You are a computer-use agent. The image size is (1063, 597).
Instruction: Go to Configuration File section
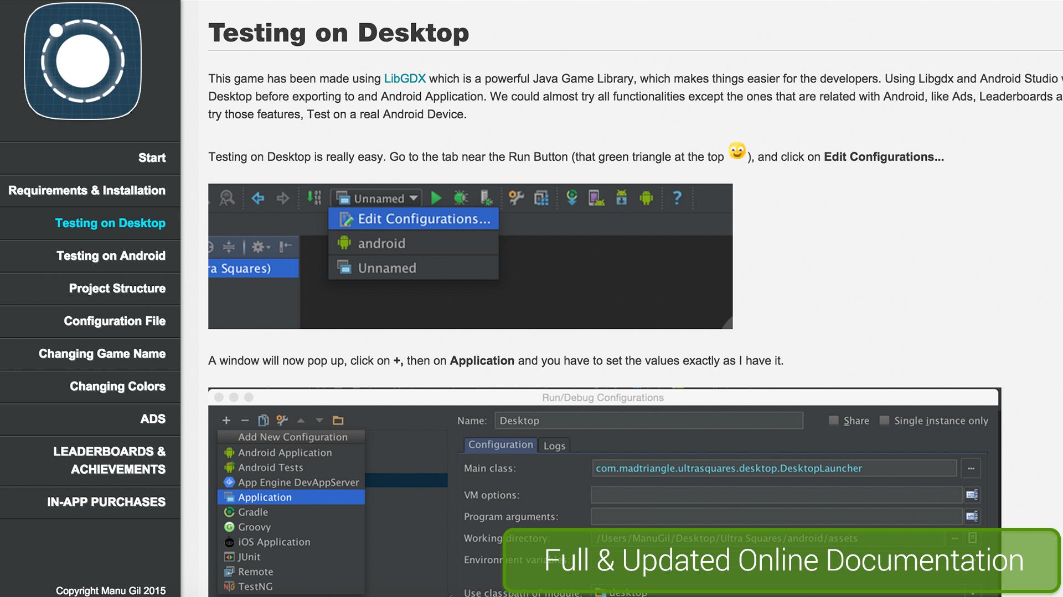click(x=90, y=321)
